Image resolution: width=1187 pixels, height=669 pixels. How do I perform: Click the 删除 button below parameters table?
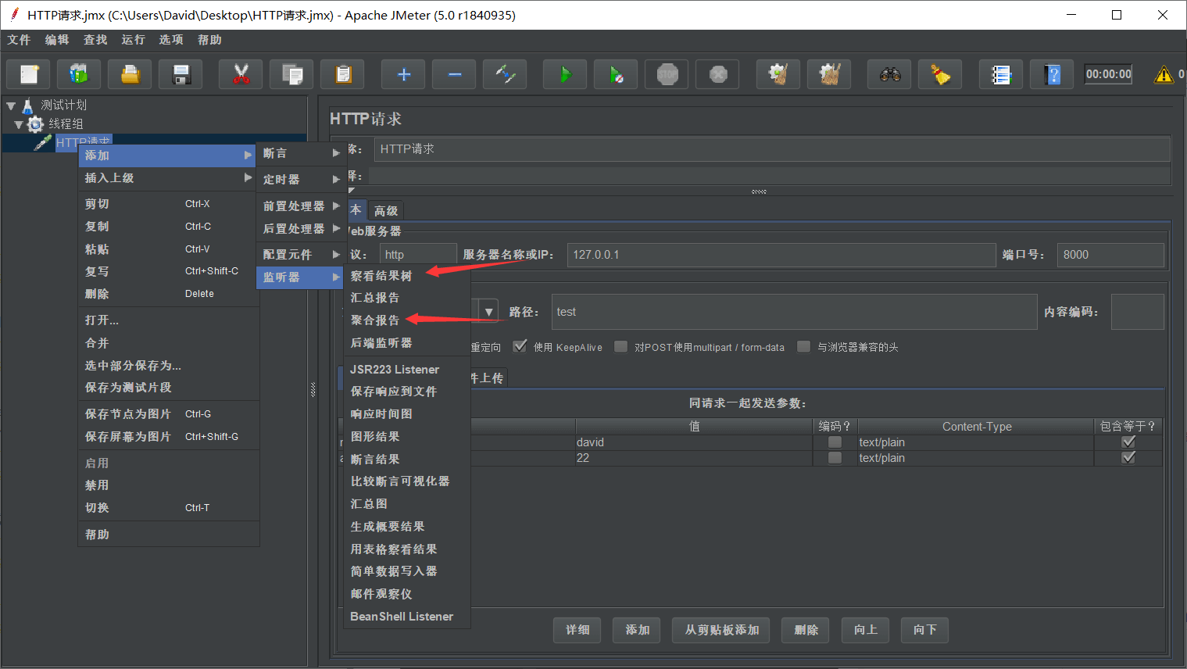pyautogui.click(x=806, y=630)
